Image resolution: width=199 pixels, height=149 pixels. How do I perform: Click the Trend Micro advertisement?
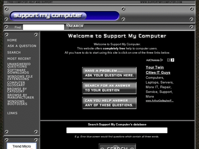pos(22,146)
